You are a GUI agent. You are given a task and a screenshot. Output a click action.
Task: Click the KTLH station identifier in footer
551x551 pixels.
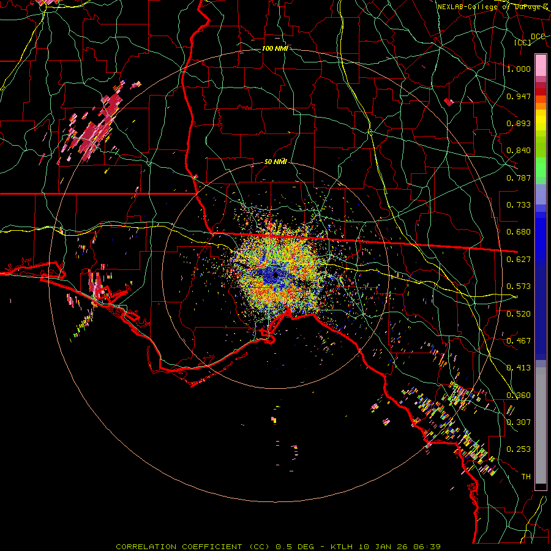pyautogui.click(x=343, y=547)
